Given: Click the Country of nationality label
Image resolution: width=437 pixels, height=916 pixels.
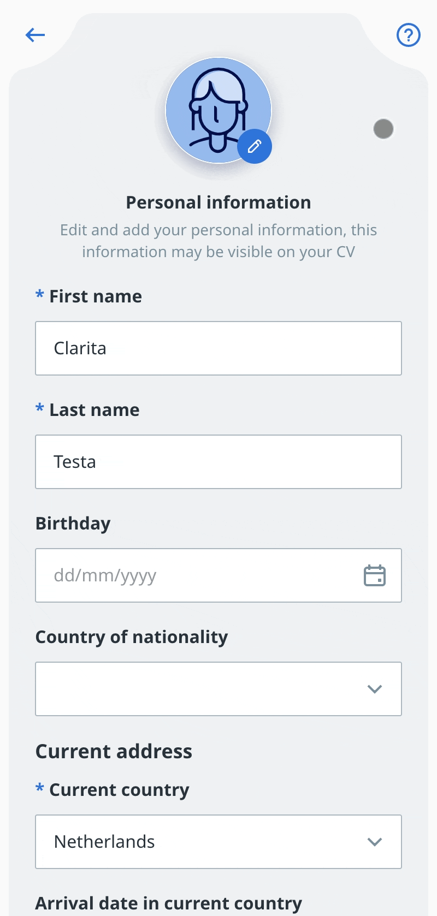Looking at the screenshot, I should (132, 638).
